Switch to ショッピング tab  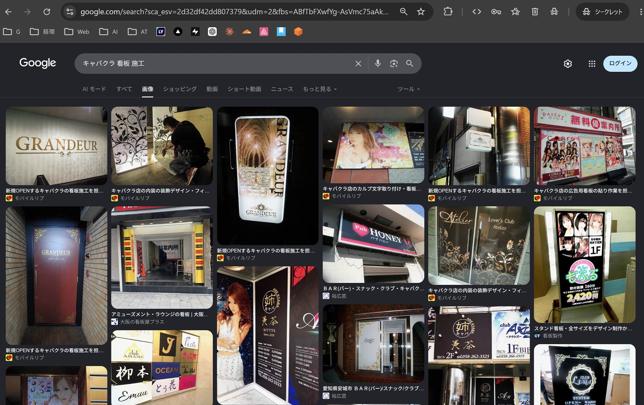click(x=180, y=89)
